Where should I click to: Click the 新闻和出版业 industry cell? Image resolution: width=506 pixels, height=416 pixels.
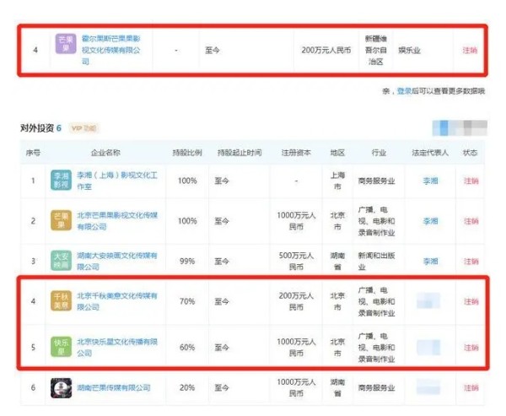coord(376,261)
